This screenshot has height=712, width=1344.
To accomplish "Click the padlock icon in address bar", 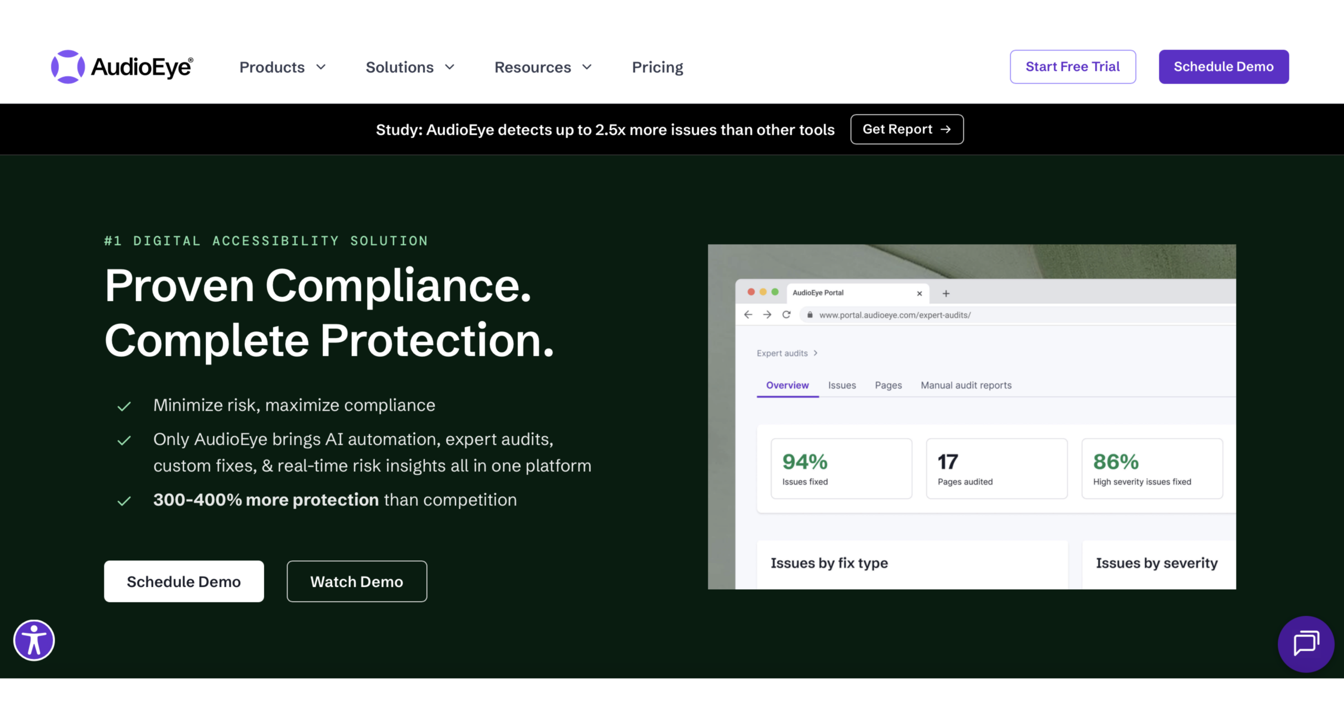I will pyautogui.click(x=810, y=315).
